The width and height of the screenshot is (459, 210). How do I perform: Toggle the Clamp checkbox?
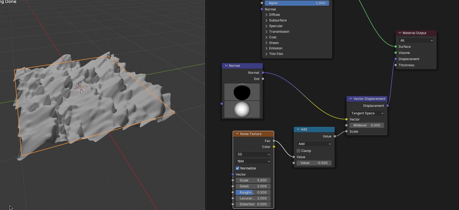(x=298, y=151)
